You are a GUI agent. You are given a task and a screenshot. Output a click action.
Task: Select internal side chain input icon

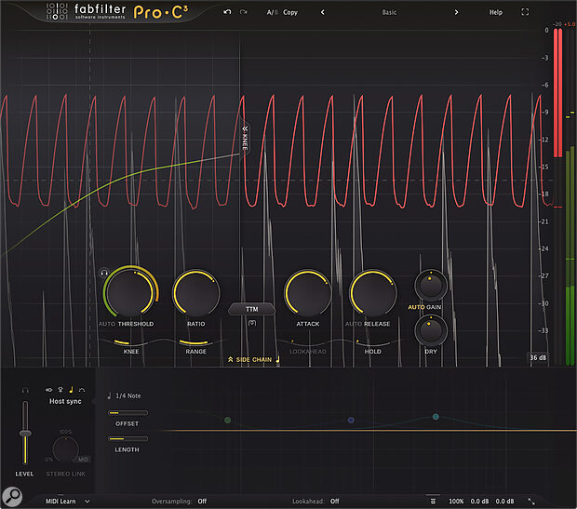[49, 389]
